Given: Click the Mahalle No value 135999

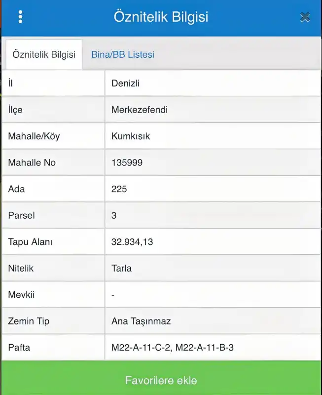Looking at the screenshot, I should [x=127, y=163].
